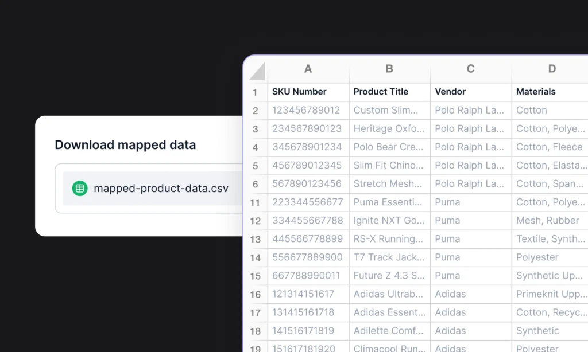The height and width of the screenshot is (352, 588).
Task: Select the Product Title header cell
Action: point(389,92)
